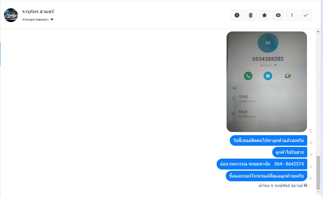Open sent phone call log image

point(267,82)
